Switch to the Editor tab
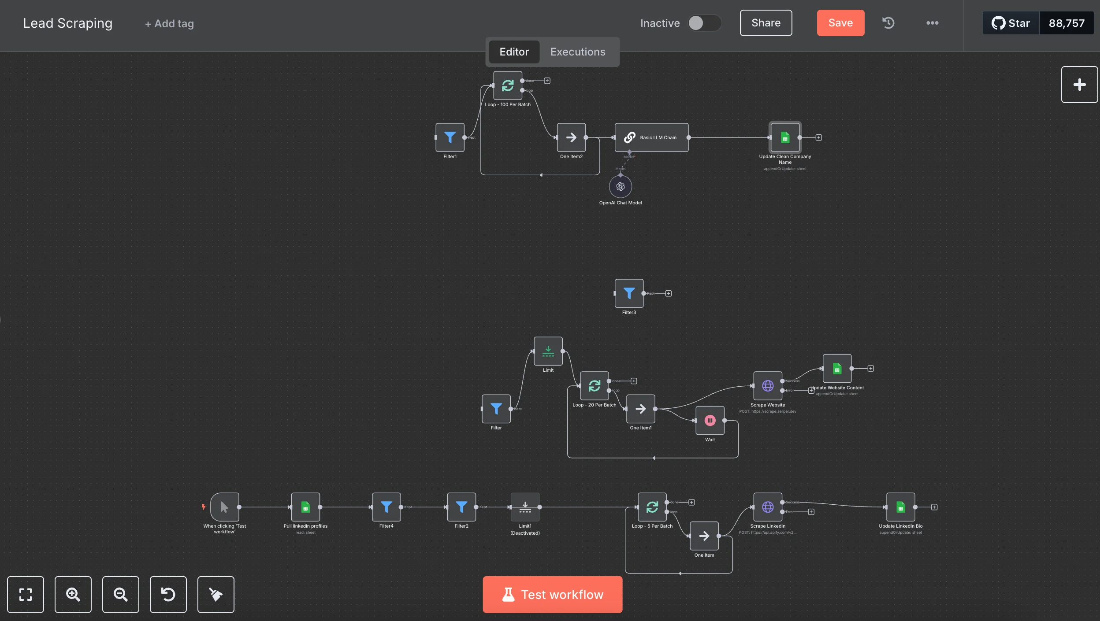 point(514,52)
